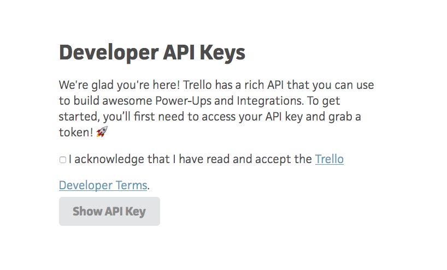Viewport: 447px width, 270px height.
Task: Click the word "Power-Ups" in the paragraph
Action: [x=183, y=101]
